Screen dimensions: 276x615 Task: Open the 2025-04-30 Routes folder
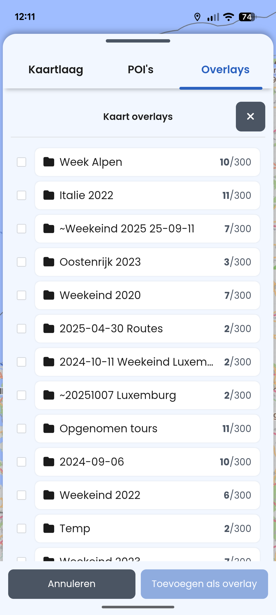(147, 329)
